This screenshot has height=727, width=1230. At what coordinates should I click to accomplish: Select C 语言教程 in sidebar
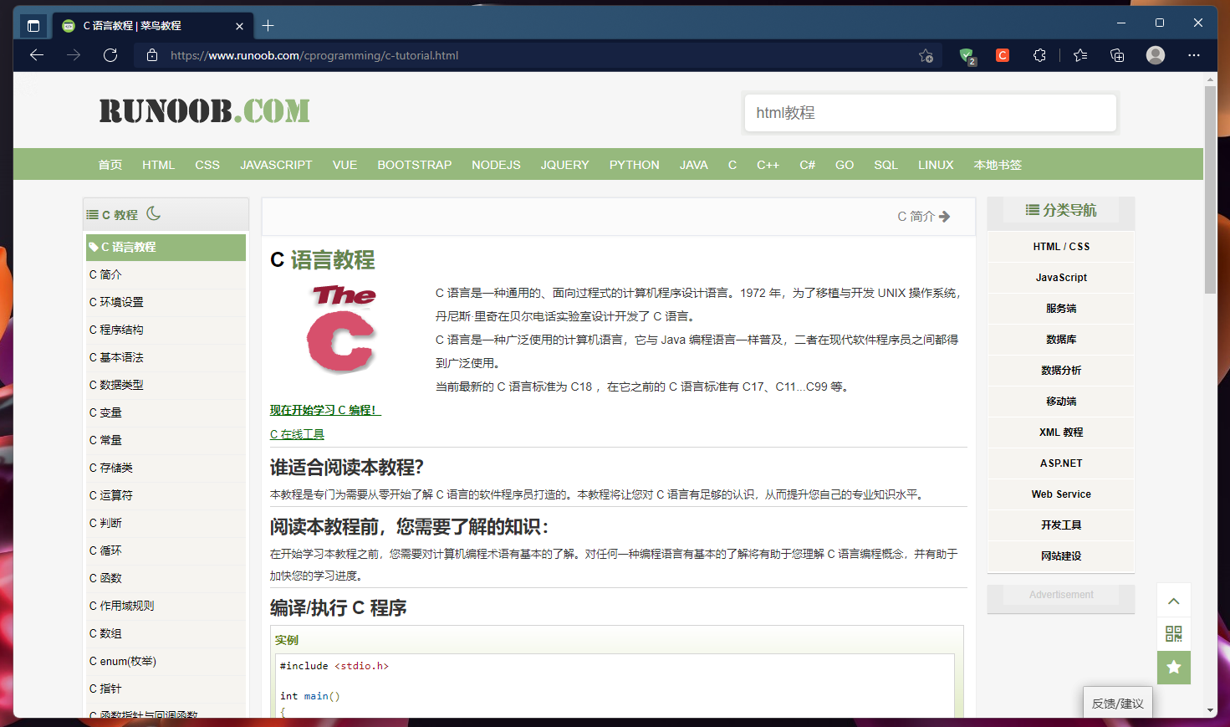point(166,247)
